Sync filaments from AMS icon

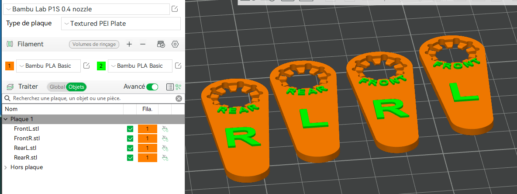[x=161, y=44]
